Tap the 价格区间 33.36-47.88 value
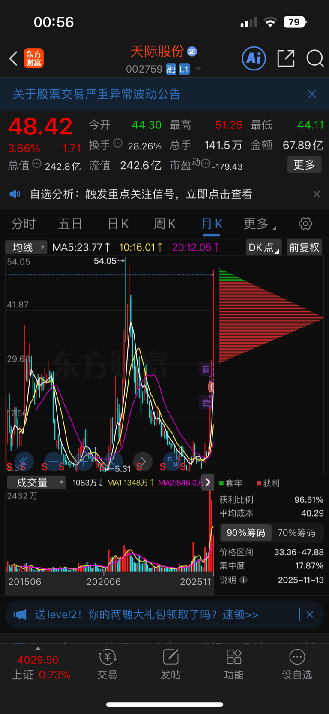329x714 pixels. click(x=299, y=552)
